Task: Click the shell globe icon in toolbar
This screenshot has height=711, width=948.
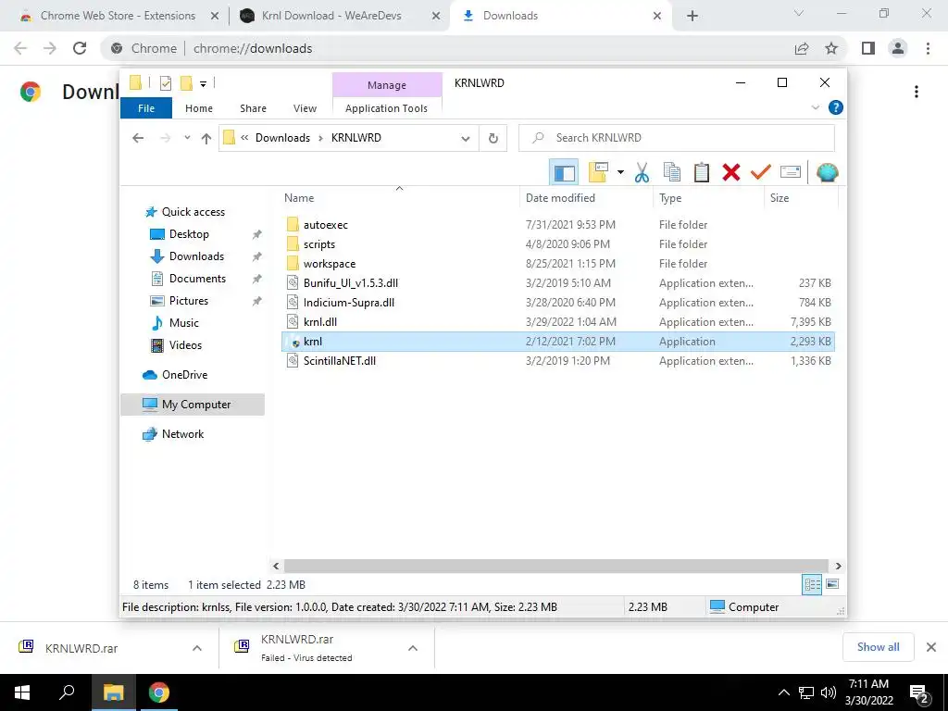Action: click(827, 172)
